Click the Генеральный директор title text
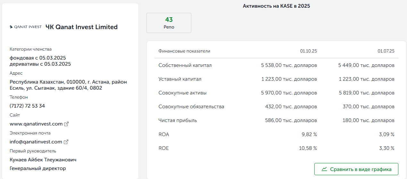Viewport: 407px width, 179px height. [38, 168]
